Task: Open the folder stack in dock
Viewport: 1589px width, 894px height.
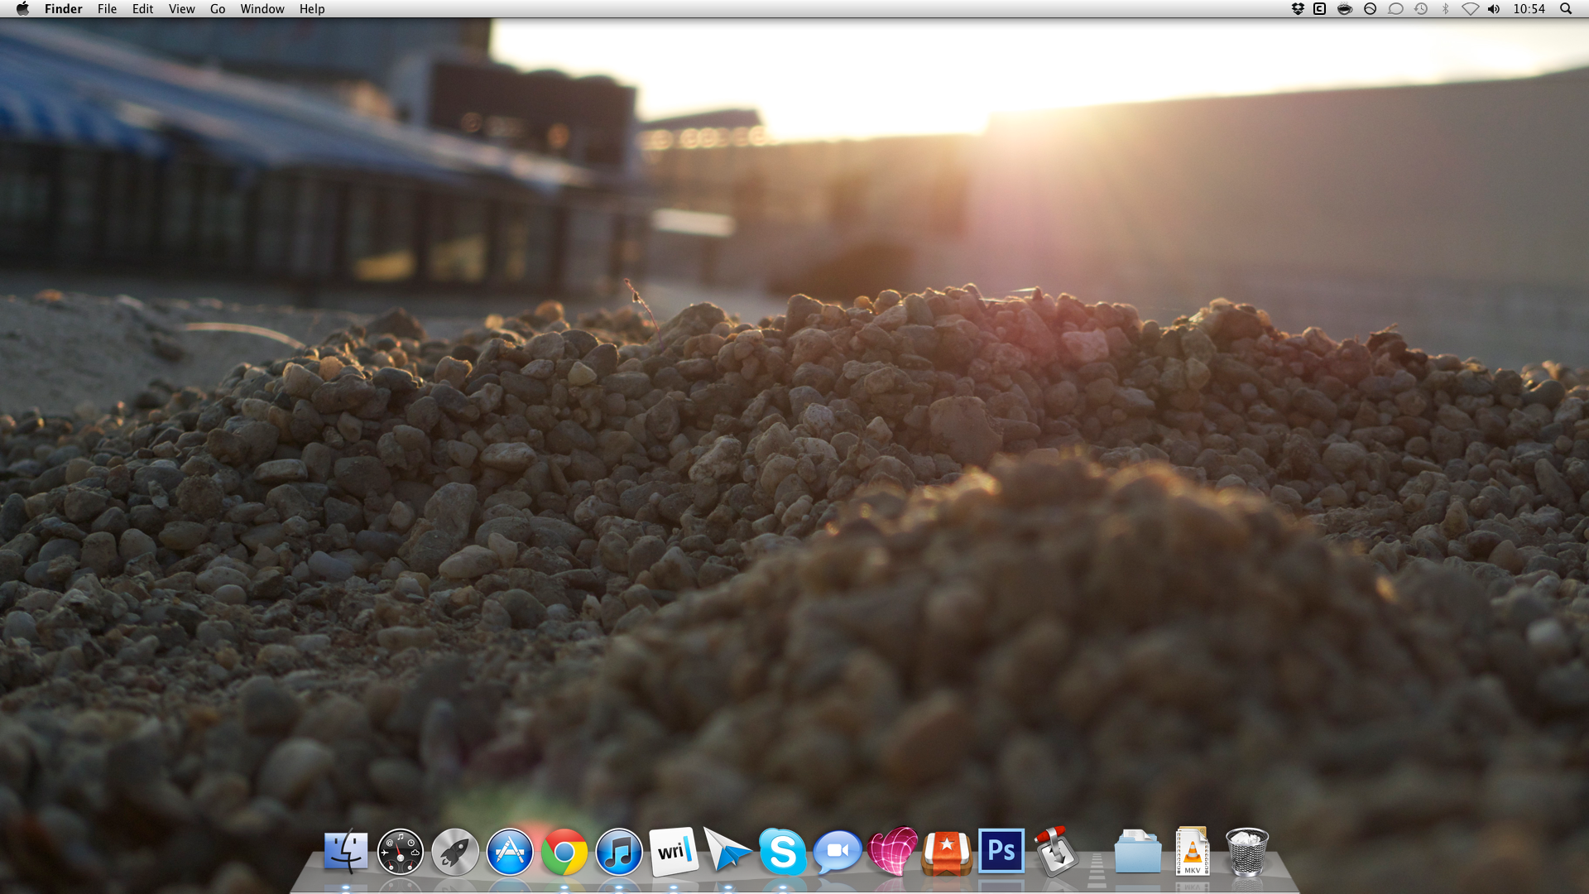Action: click(x=1137, y=851)
